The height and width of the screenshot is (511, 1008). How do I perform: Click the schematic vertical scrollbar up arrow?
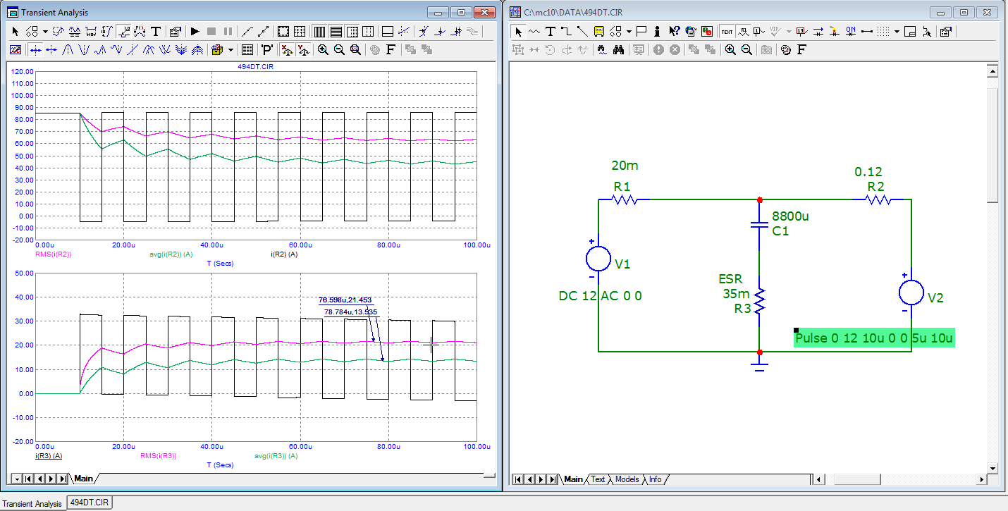coord(992,71)
